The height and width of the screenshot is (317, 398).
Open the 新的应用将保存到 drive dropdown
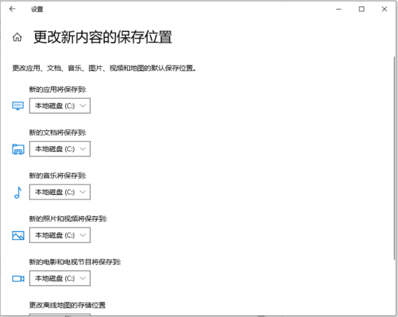point(60,106)
